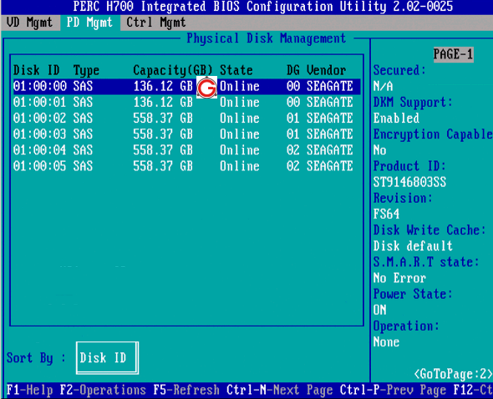Click the Vendor column header
Viewport: 493px width, 399px height.
327,70
